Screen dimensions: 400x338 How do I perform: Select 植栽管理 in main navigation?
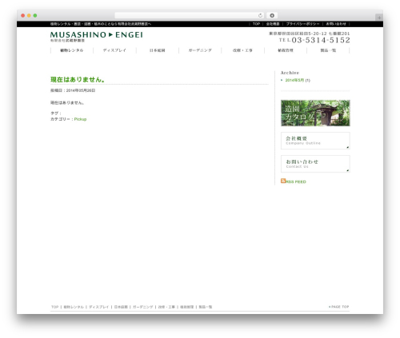(x=286, y=50)
